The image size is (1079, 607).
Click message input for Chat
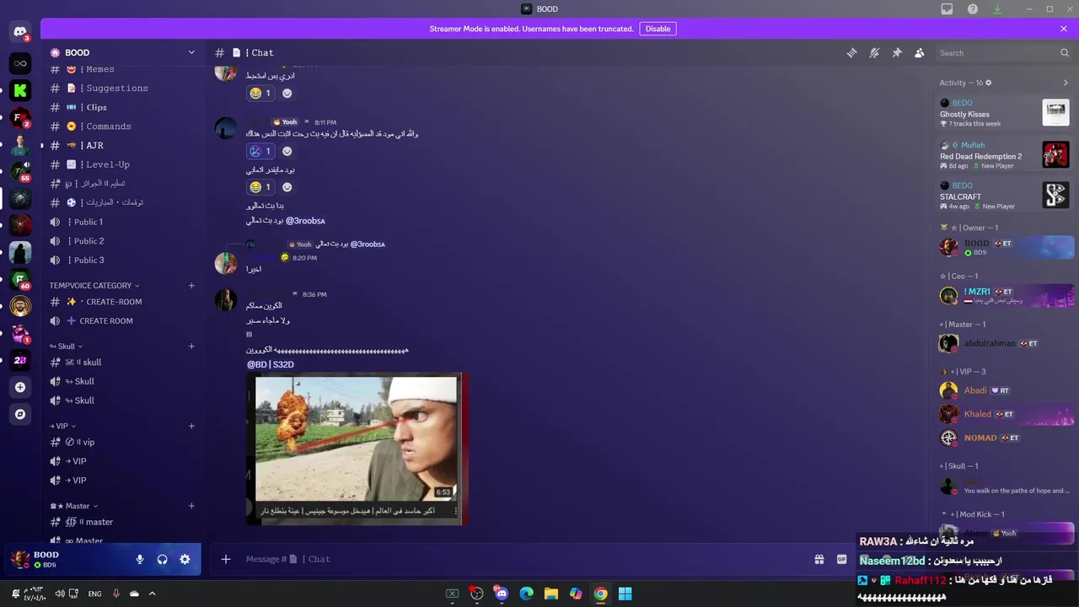[523, 559]
